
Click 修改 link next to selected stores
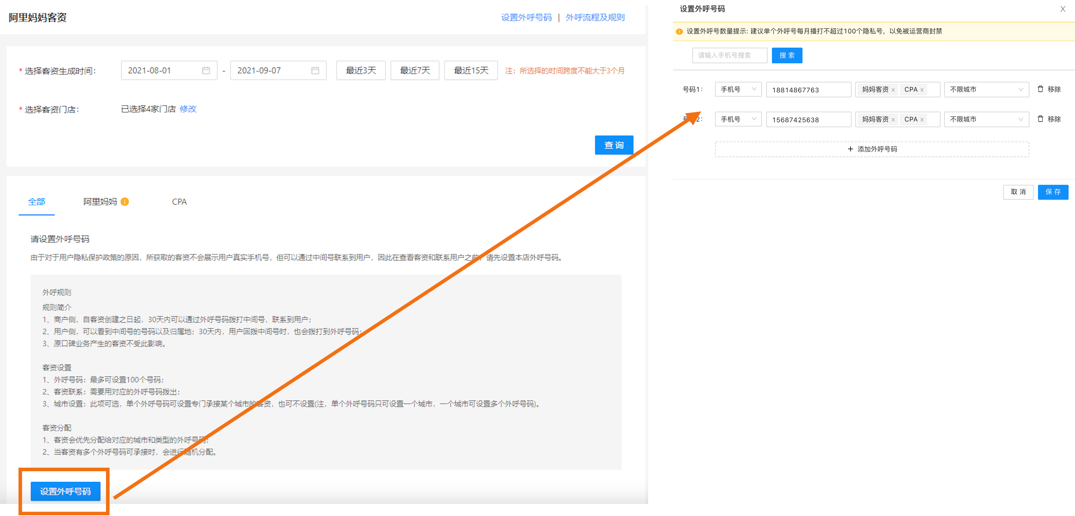[188, 109]
